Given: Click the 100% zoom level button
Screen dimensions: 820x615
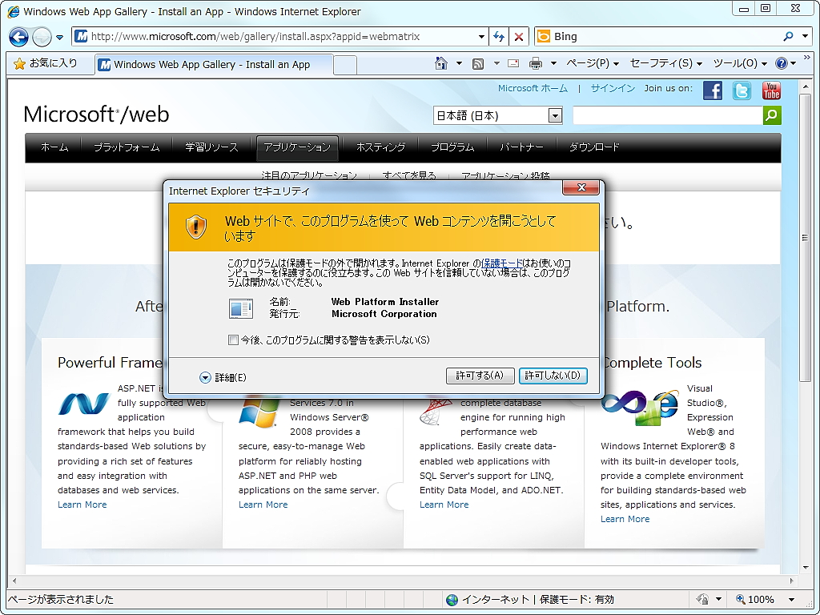Looking at the screenshot, I should [x=755, y=599].
